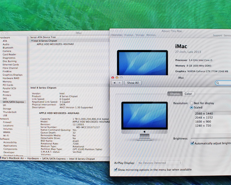Viewport: 231px width, 185px height.
Task: Open Displays tab in About This Mac
Action: pos(129,35)
